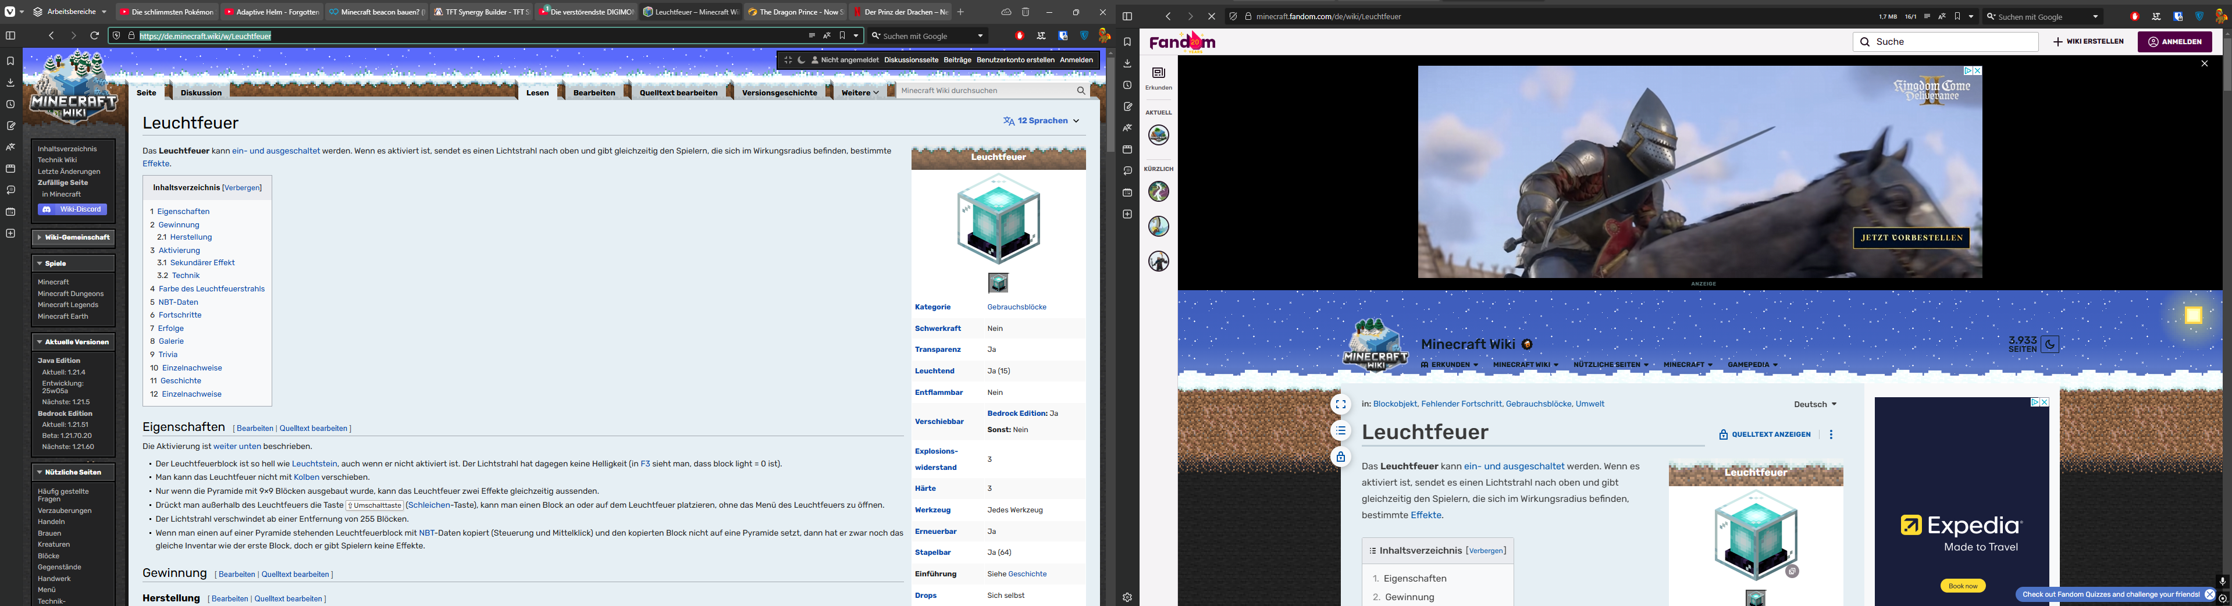Open Quelltext bearbeiten page tab
Screen dimensions: 2232x606
[678, 92]
